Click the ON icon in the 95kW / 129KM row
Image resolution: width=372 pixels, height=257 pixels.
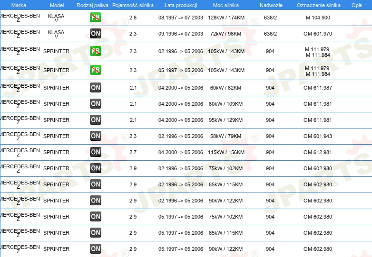tap(95, 119)
